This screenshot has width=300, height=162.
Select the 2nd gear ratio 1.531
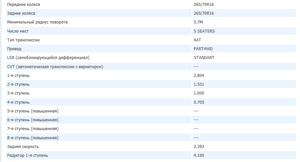pos(199,84)
